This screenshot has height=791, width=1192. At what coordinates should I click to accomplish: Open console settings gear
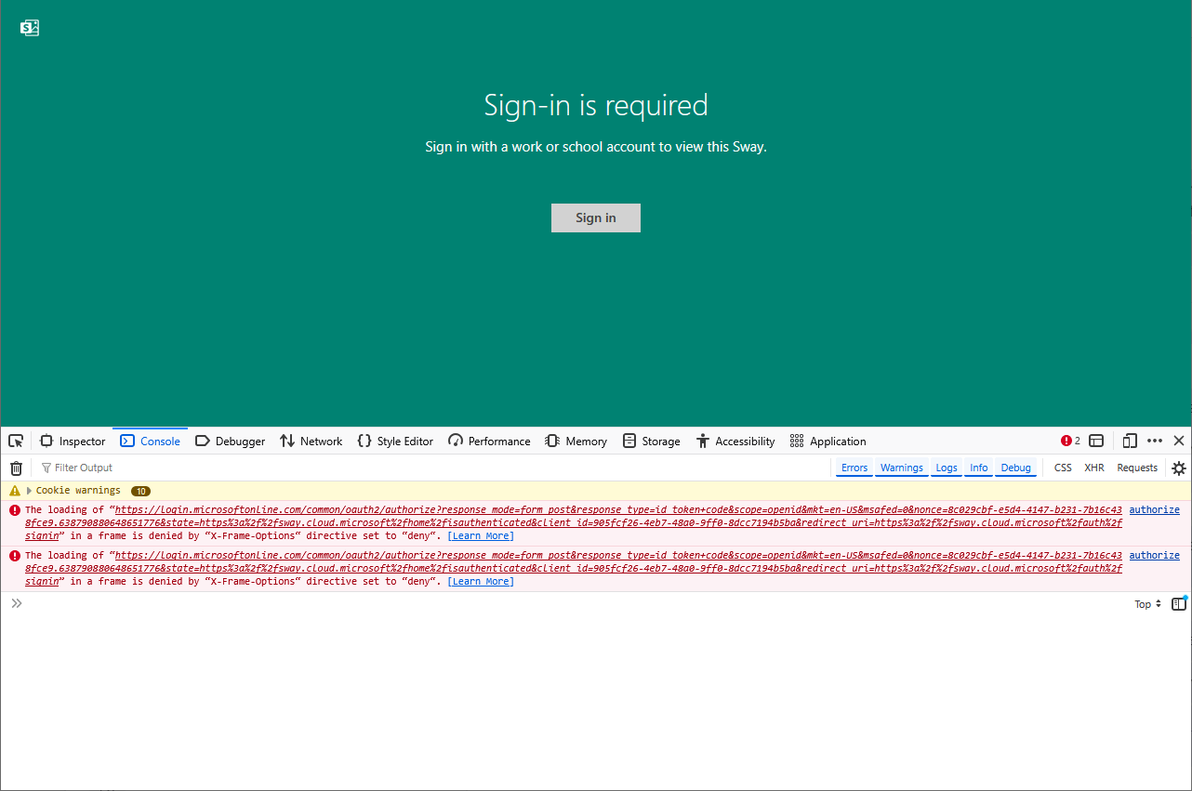point(1179,468)
